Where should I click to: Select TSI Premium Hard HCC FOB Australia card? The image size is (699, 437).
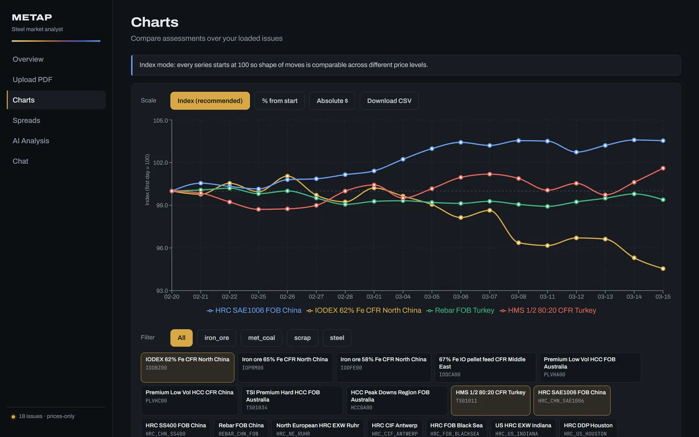tap(292, 400)
